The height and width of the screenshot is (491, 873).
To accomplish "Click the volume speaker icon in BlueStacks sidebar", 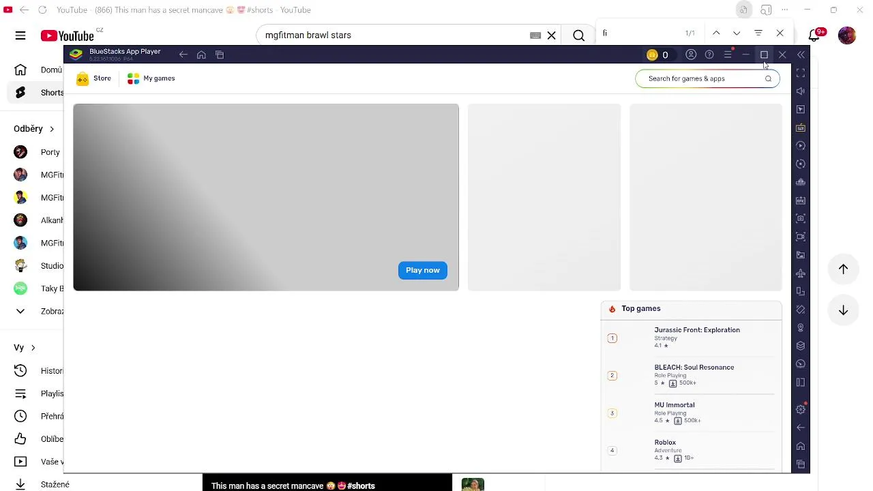I will tap(801, 91).
